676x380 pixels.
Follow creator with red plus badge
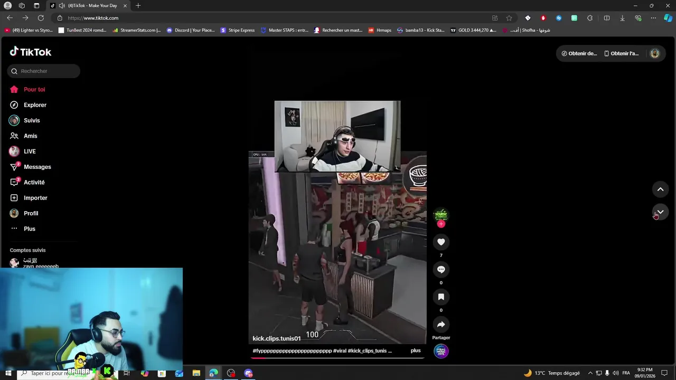coord(441,224)
